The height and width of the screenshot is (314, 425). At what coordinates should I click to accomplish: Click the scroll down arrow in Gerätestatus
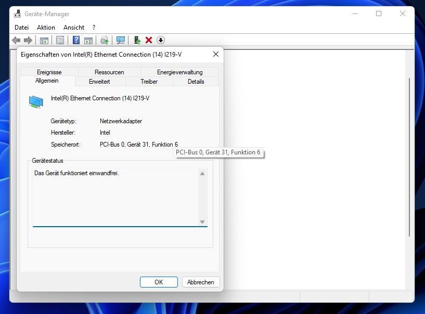[202, 222]
